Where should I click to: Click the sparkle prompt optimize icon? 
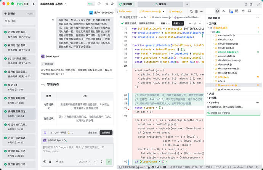95,162
